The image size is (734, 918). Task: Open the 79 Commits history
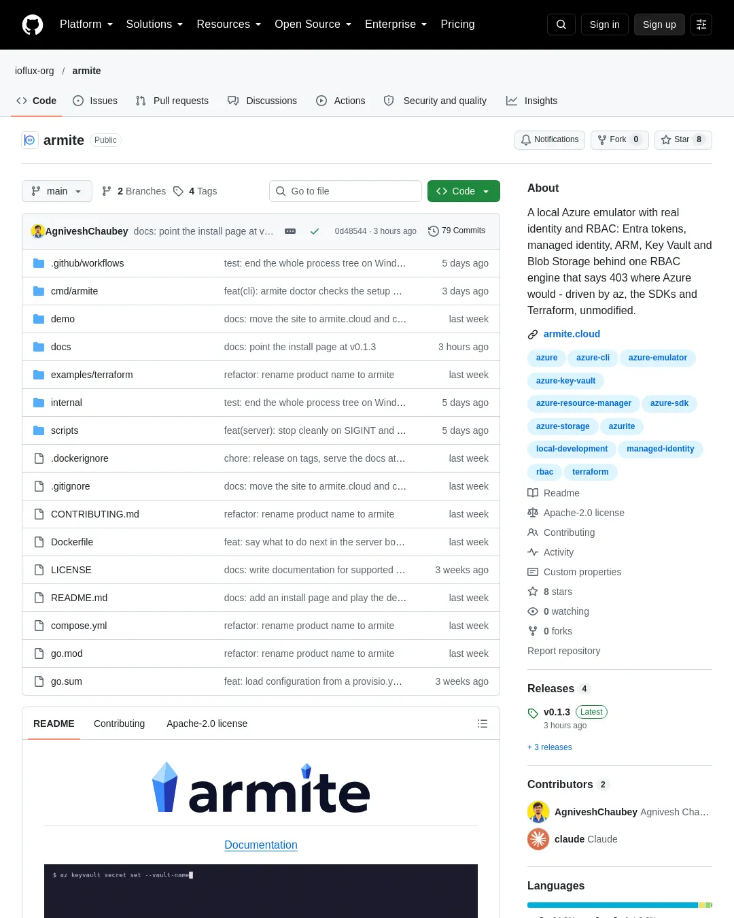pyautogui.click(x=457, y=231)
